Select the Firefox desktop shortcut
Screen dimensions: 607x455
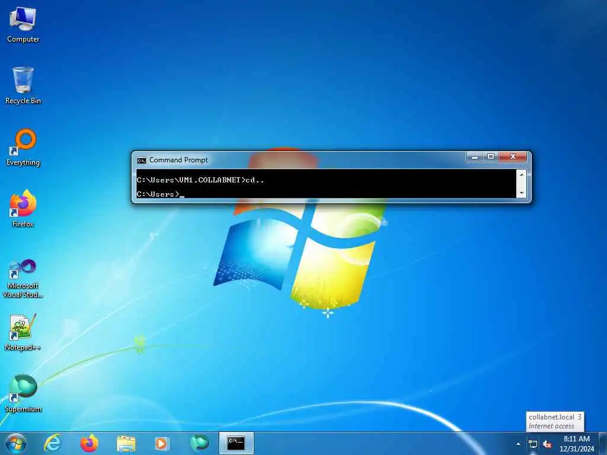[x=23, y=209]
